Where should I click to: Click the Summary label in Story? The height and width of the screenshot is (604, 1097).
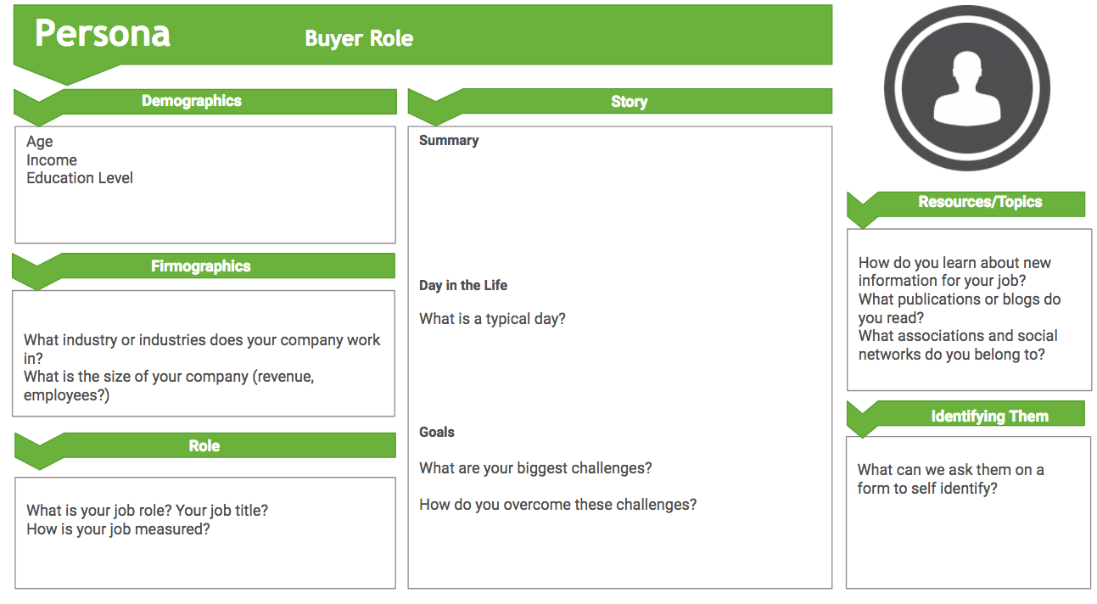coord(449,141)
